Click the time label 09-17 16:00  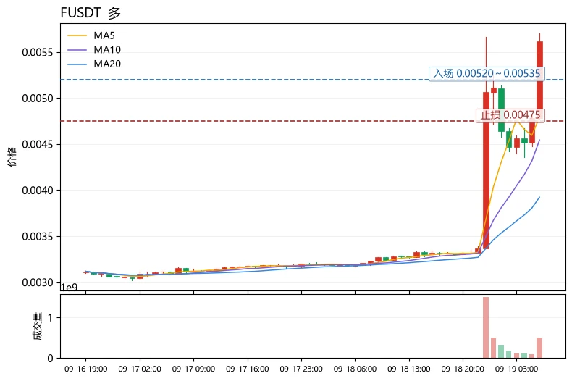(248, 369)
